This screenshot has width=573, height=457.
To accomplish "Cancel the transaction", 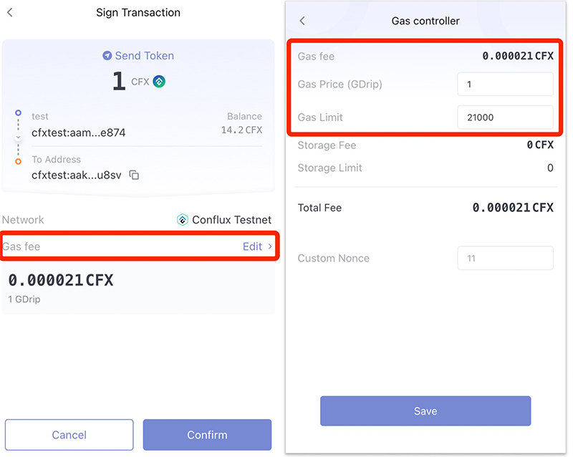I will [x=69, y=435].
